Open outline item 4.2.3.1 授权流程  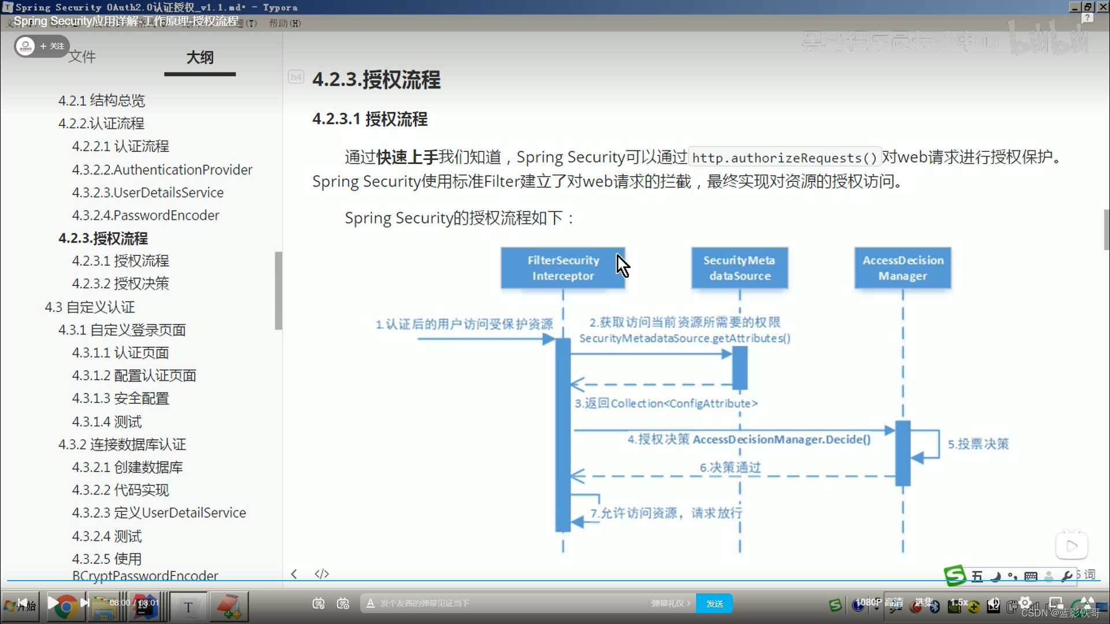[x=120, y=261]
